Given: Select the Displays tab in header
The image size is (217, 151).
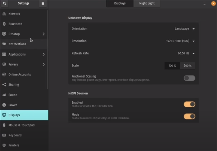Looking at the screenshot, I should 120,3.
